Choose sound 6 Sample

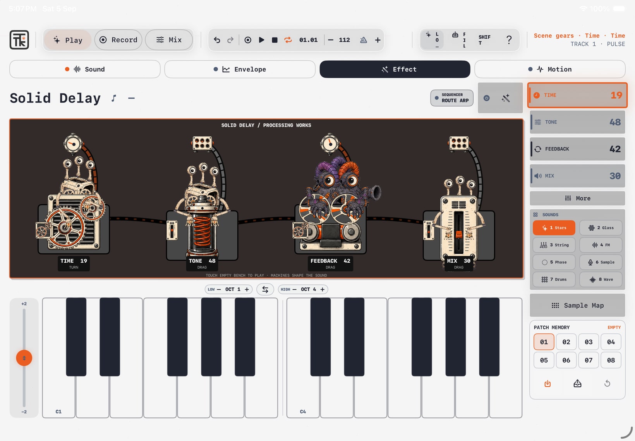pos(601,262)
